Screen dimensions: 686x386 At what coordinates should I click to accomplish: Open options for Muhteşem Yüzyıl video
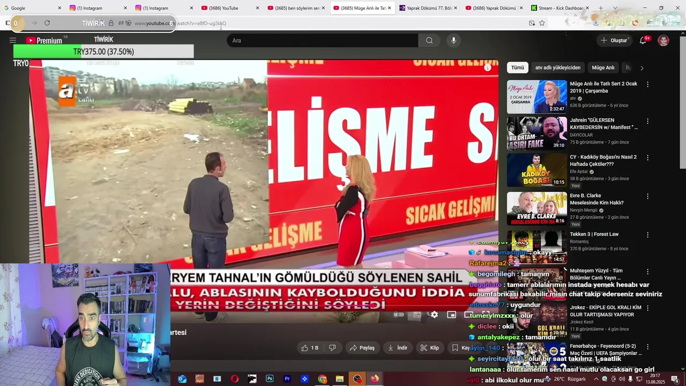647,271
